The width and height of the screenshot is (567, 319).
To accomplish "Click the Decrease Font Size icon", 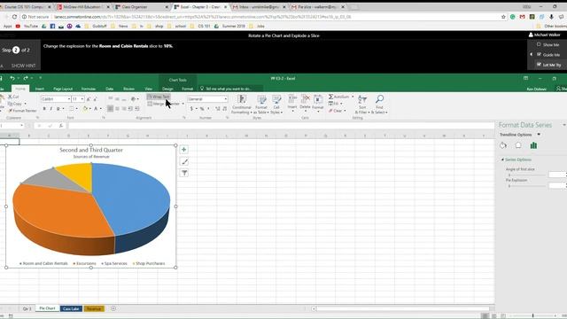I will click(95, 99).
